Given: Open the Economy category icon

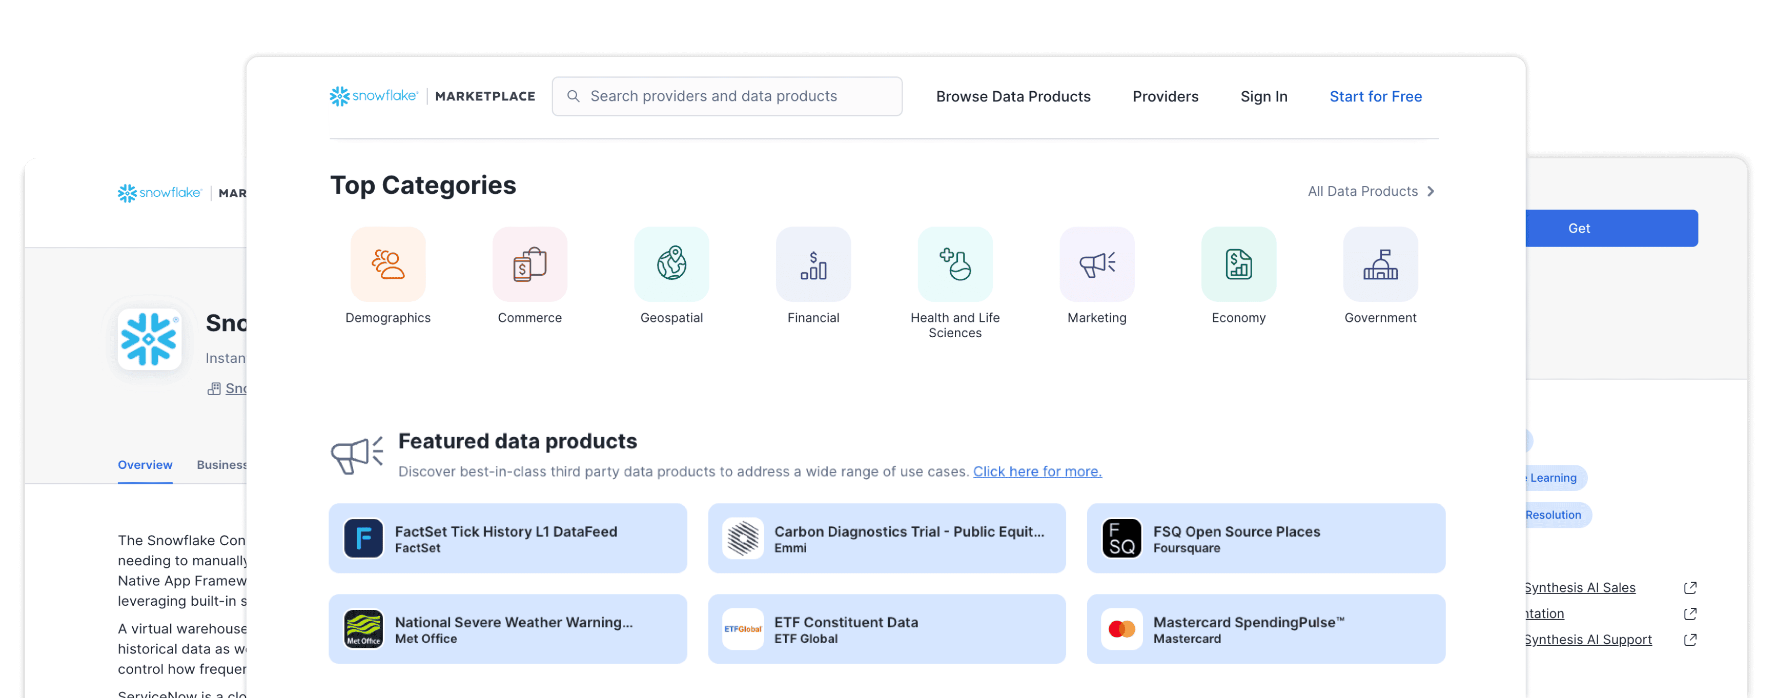Looking at the screenshot, I should pyautogui.click(x=1238, y=264).
